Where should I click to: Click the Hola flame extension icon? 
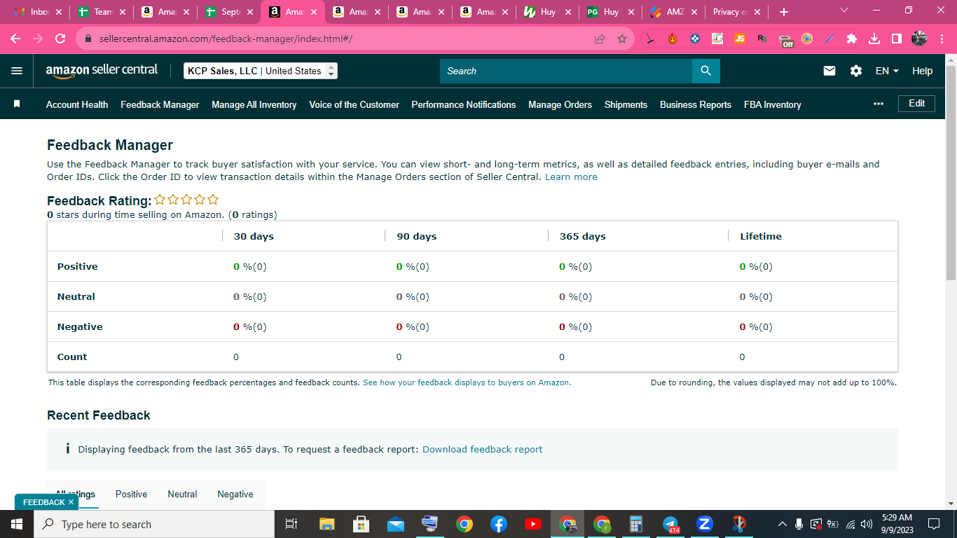pos(673,39)
